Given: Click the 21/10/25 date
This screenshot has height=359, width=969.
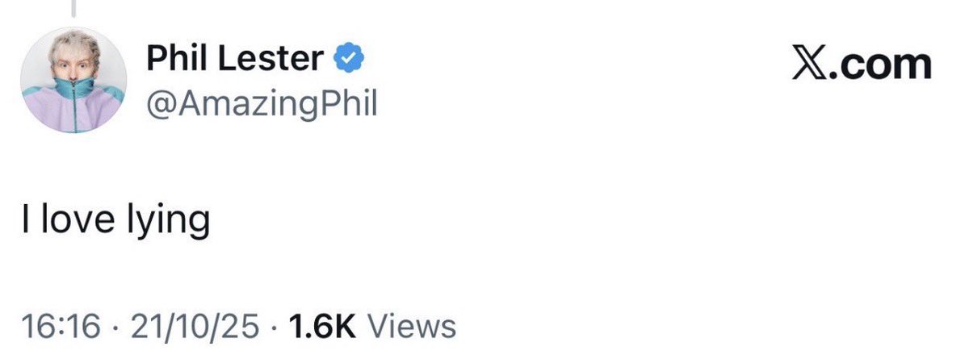Looking at the screenshot, I should pos(194,327).
